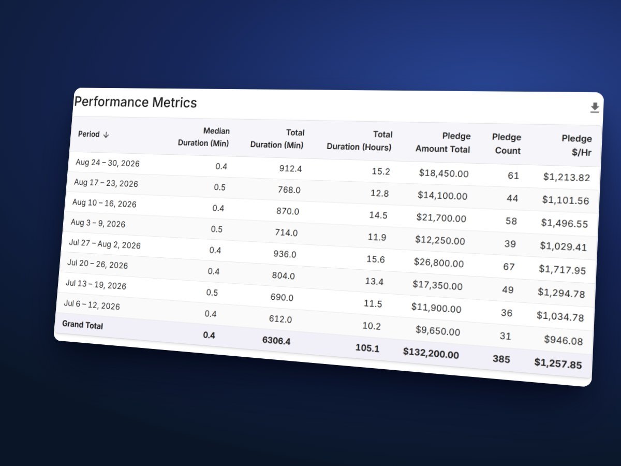
Task: Click pledge amount $12,250.00
Action: pos(440,240)
